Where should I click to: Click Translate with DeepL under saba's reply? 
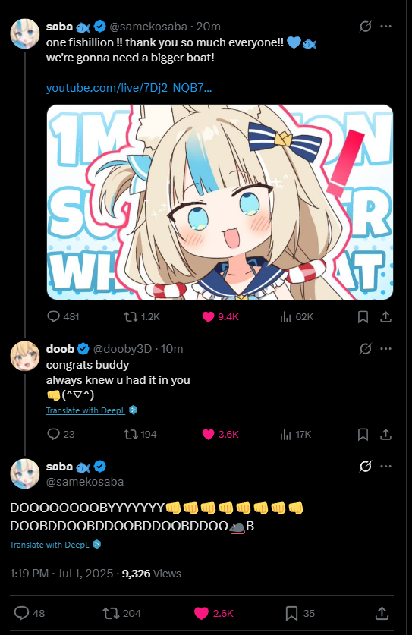tap(49, 545)
